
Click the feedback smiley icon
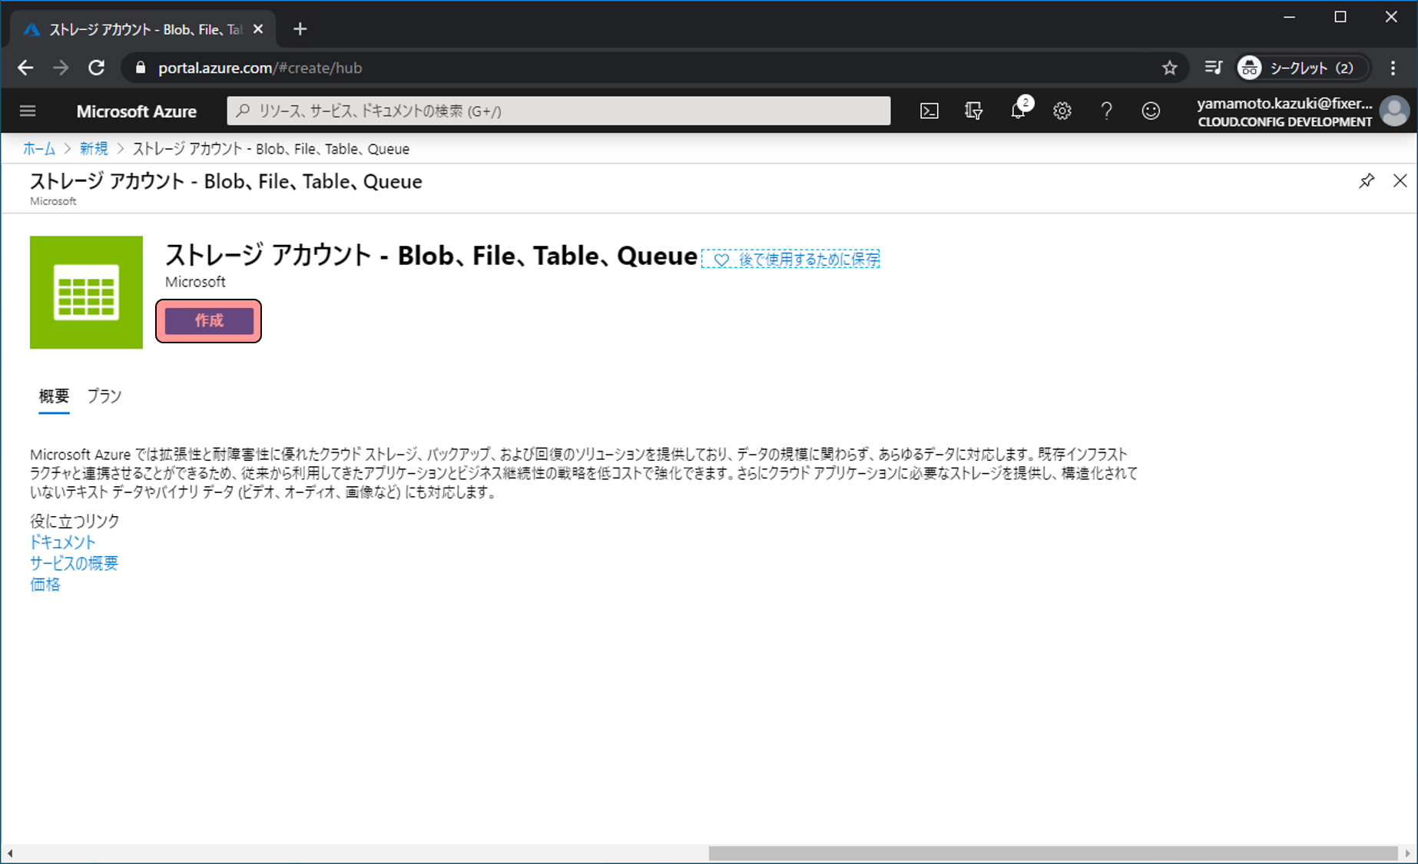(x=1150, y=111)
